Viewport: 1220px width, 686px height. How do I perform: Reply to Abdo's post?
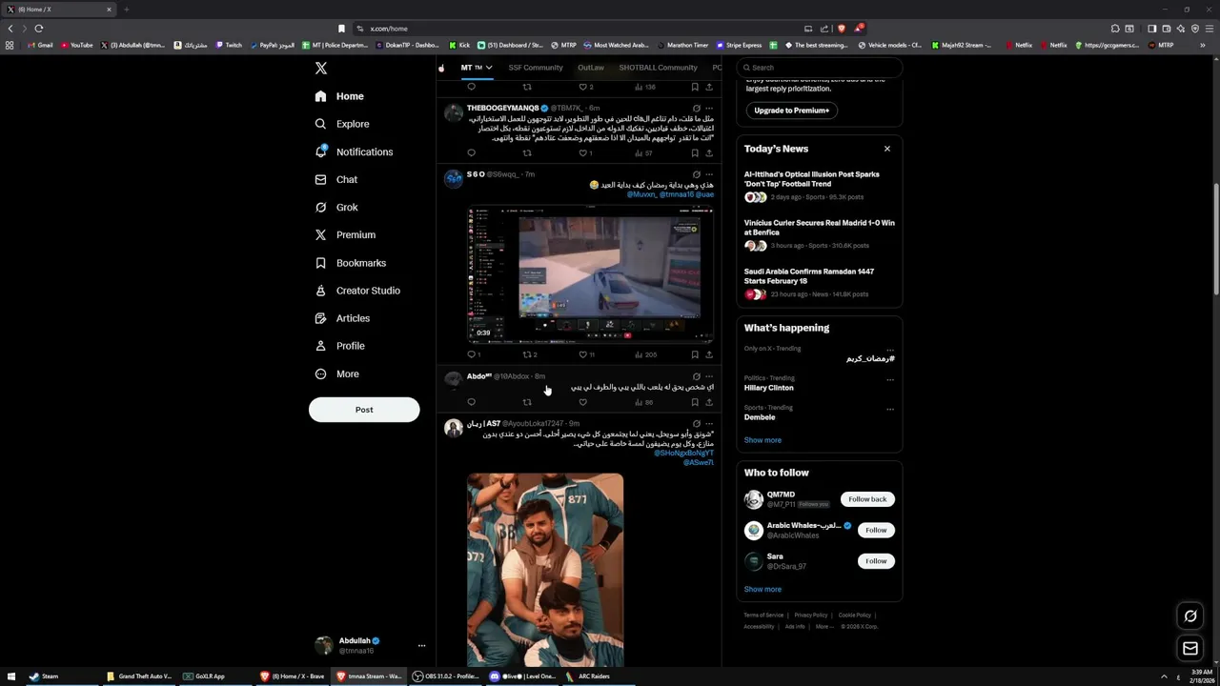click(471, 402)
